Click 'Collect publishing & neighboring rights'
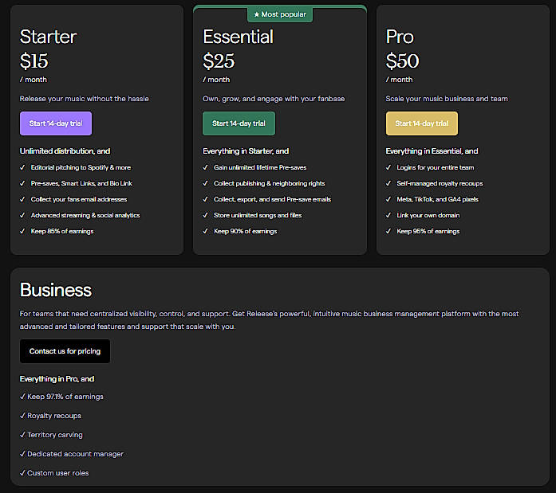The image size is (556, 493). click(269, 183)
